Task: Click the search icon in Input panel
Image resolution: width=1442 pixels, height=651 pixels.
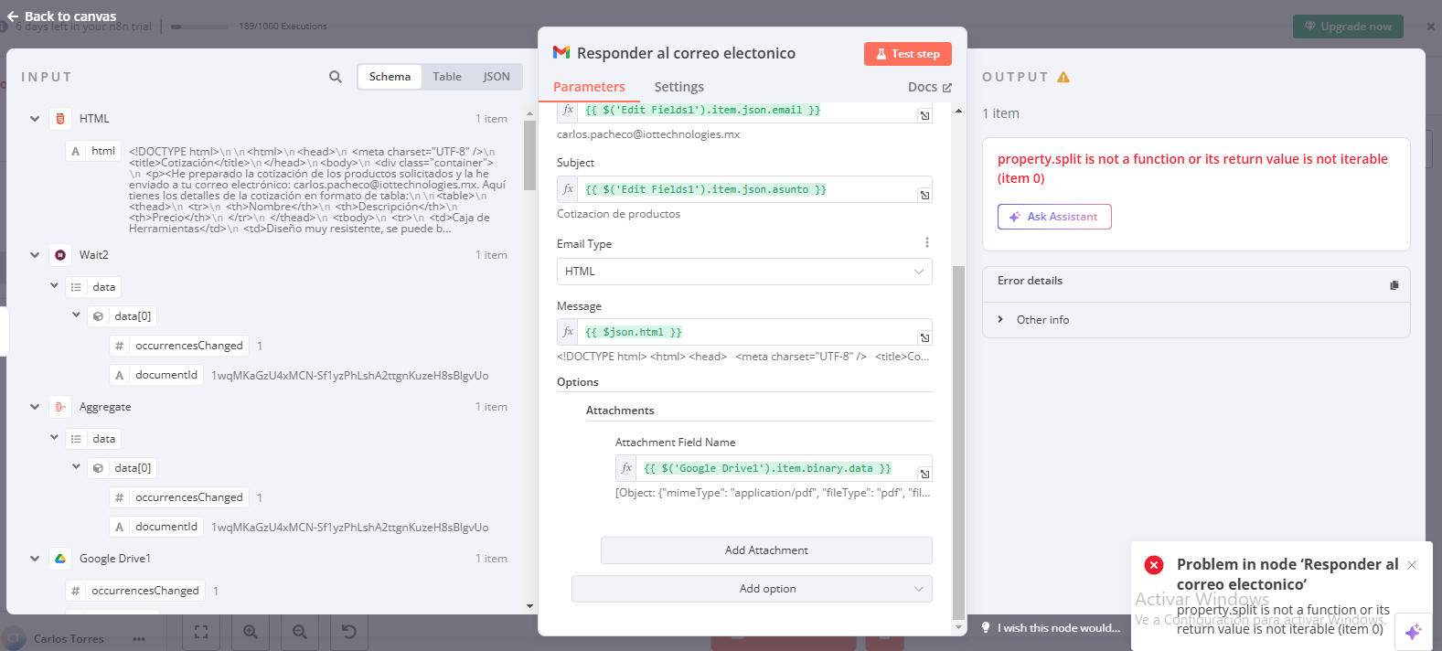Action: (336, 77)
